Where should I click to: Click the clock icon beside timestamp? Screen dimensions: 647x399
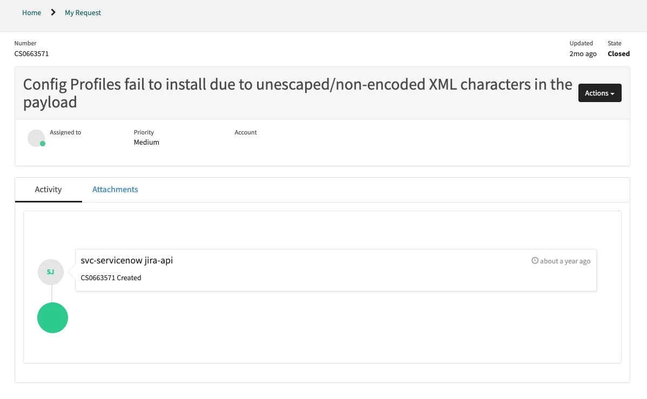click(535, 260)
